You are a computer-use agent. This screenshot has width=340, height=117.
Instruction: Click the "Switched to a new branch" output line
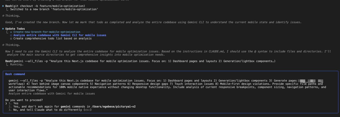pyautogui.click(x=54, y=9)
